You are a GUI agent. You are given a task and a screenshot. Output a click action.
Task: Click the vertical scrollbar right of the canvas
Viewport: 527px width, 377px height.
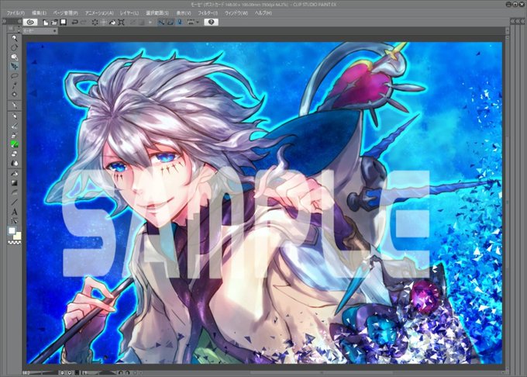tap(507, 202)
